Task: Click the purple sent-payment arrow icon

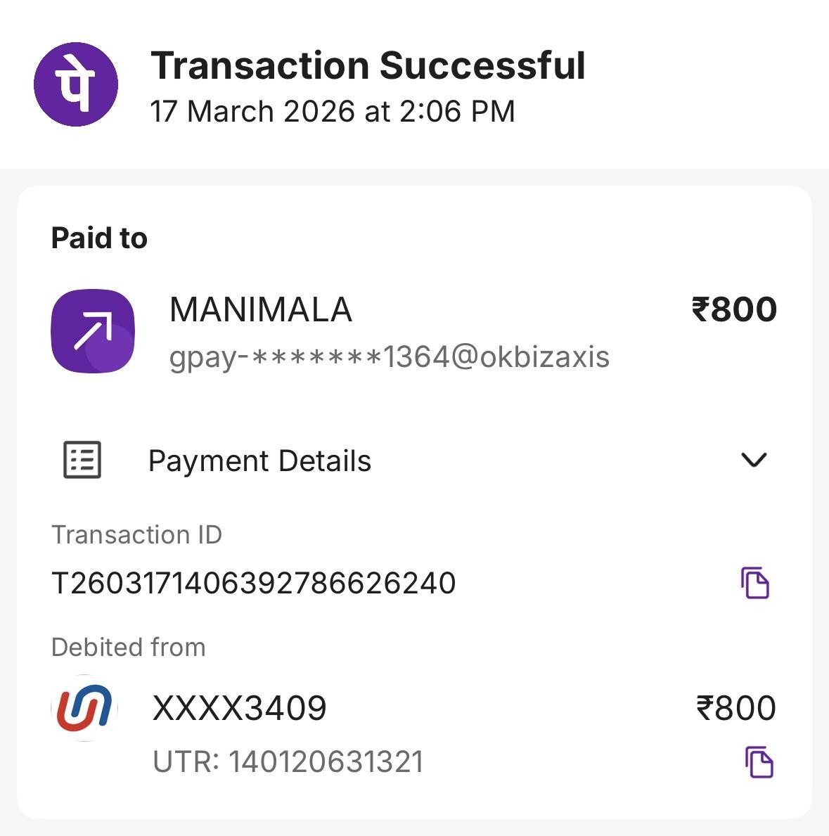Action: point(93,330)
